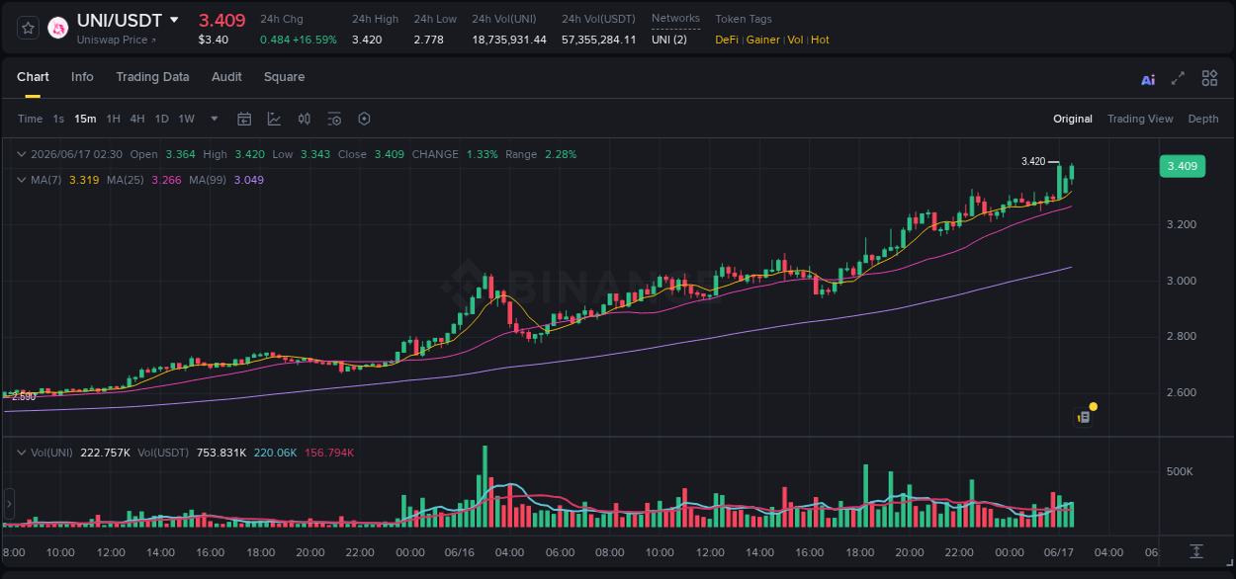The height and width of the screenshot is (579, 1236).
Task: Open the technical indicators line-chart icon
Action: click(274, 119)
